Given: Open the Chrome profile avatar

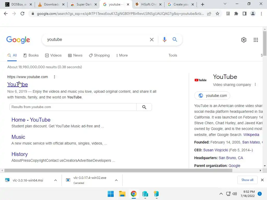Looking at the screenshot, I should [x=253, y=14].
